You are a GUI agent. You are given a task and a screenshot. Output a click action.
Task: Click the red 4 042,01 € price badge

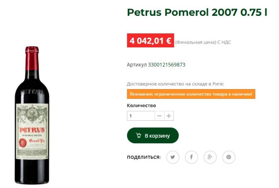click(150, 41)
